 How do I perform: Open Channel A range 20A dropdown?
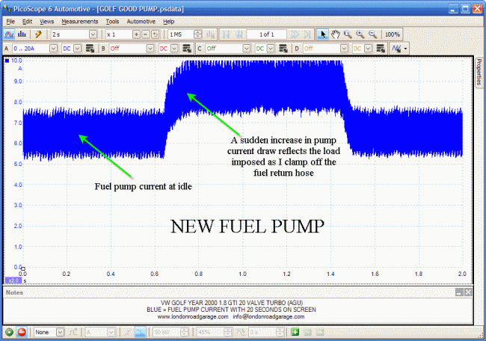(54, 48)
